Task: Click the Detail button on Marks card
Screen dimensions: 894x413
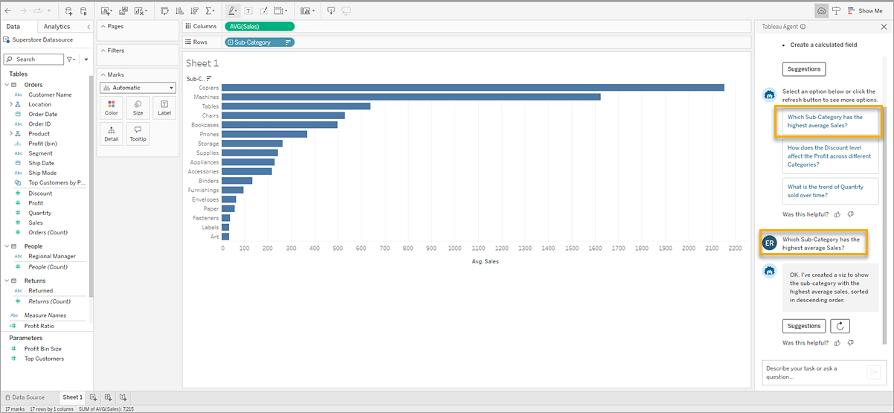Action: pos(112,134)
